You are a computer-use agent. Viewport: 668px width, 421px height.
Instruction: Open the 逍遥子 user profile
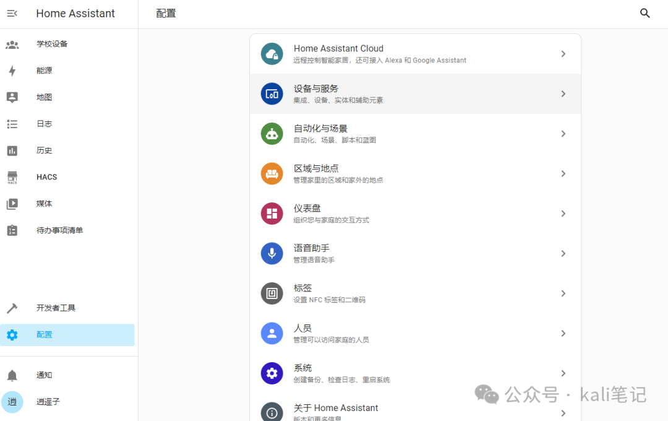[x=48, y=402]
